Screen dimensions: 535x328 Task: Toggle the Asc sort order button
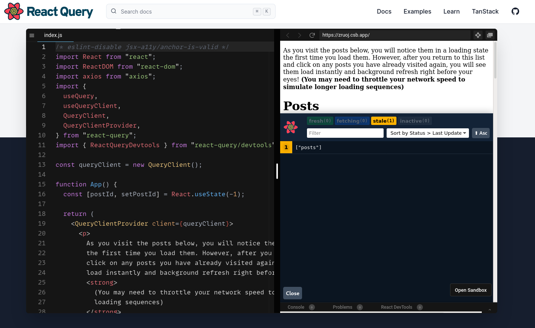(481, 133)
